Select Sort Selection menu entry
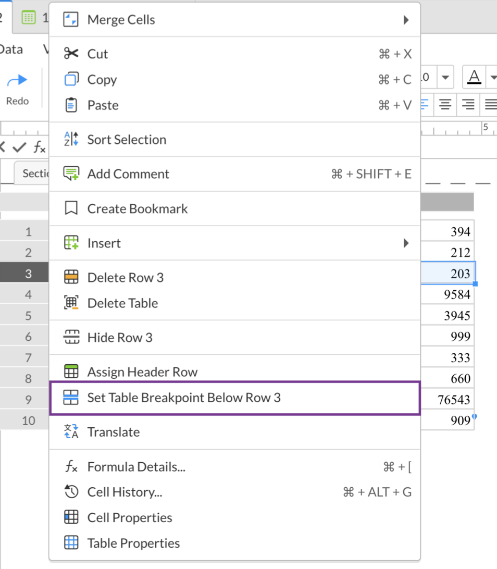497x569 pixels. pyautogui.click(x=235, y=139)
